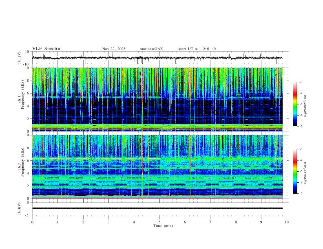Click the '-7' label on lower color scale
The image size is (323, 249).
click(x=301, y=194)
